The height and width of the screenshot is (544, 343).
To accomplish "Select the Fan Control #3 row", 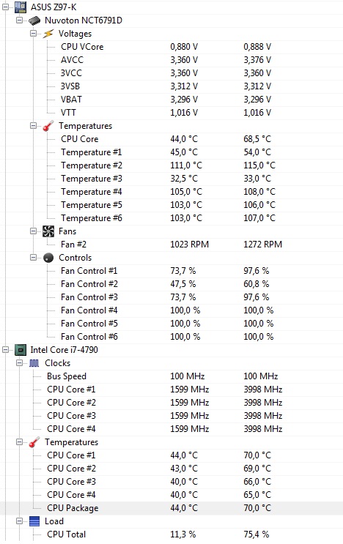I will pyautogui.click(x=171, y=297).
